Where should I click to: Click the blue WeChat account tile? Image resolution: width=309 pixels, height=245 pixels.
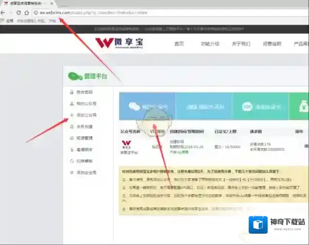tap(147, 106)
